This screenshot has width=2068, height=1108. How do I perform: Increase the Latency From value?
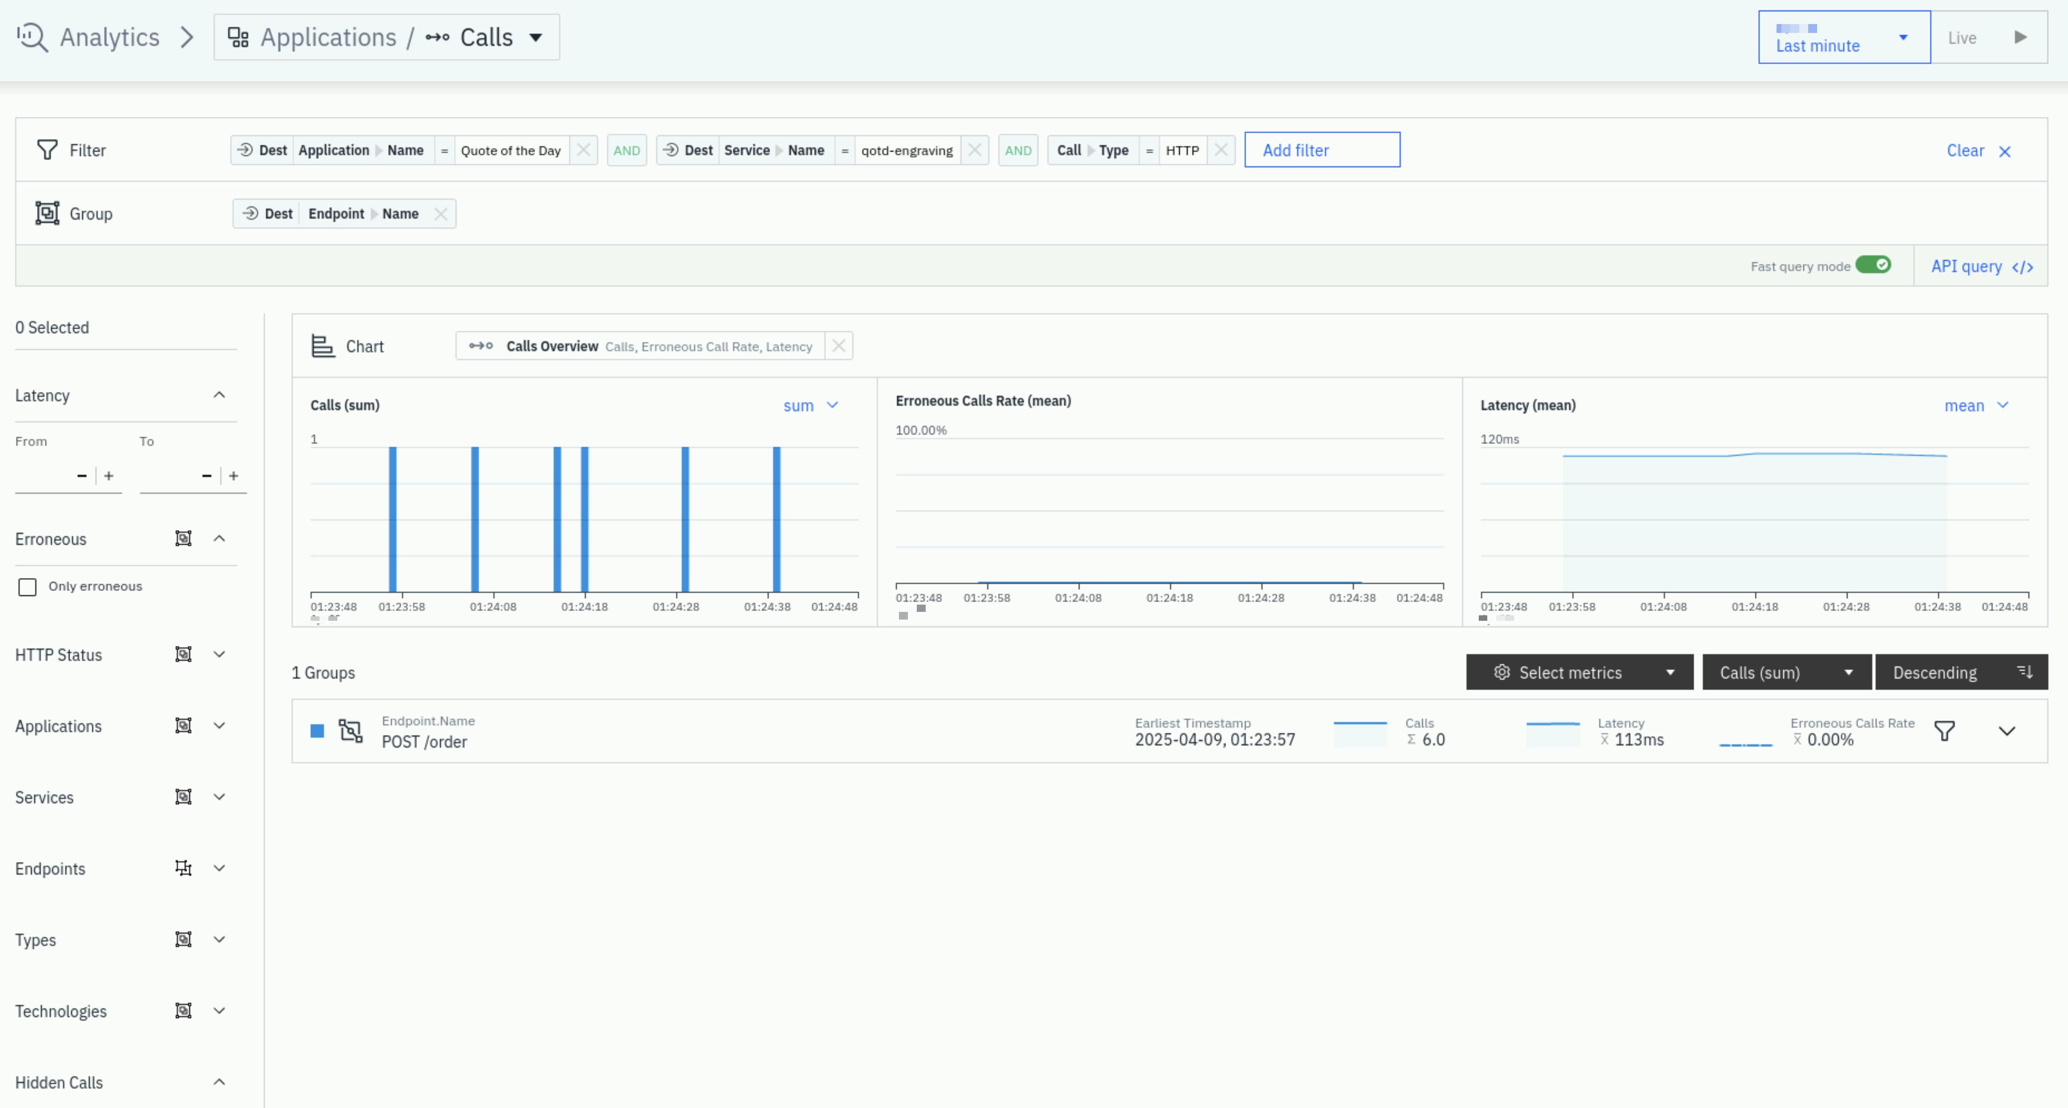108,476
